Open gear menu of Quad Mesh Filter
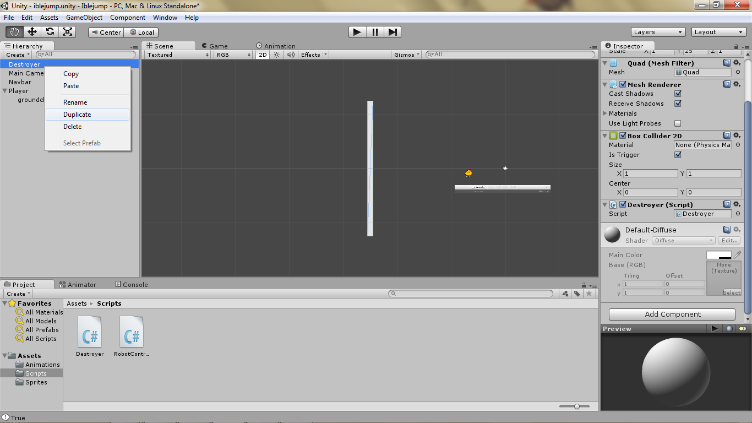This screenshot has height=423, width=752. pyautogui.click(x=737, y=63)
